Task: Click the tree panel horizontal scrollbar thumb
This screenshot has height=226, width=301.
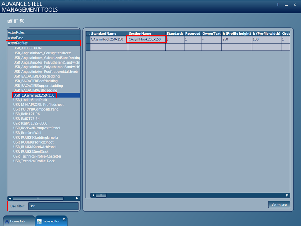Action: tap(38, 198)
